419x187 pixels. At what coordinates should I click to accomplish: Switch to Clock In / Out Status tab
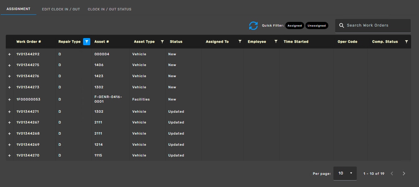109,9
